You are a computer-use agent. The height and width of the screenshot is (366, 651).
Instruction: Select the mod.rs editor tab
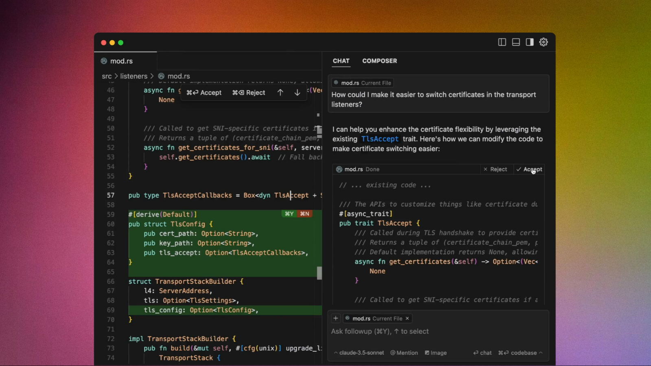pyautogui.click(x=125, y=61)
